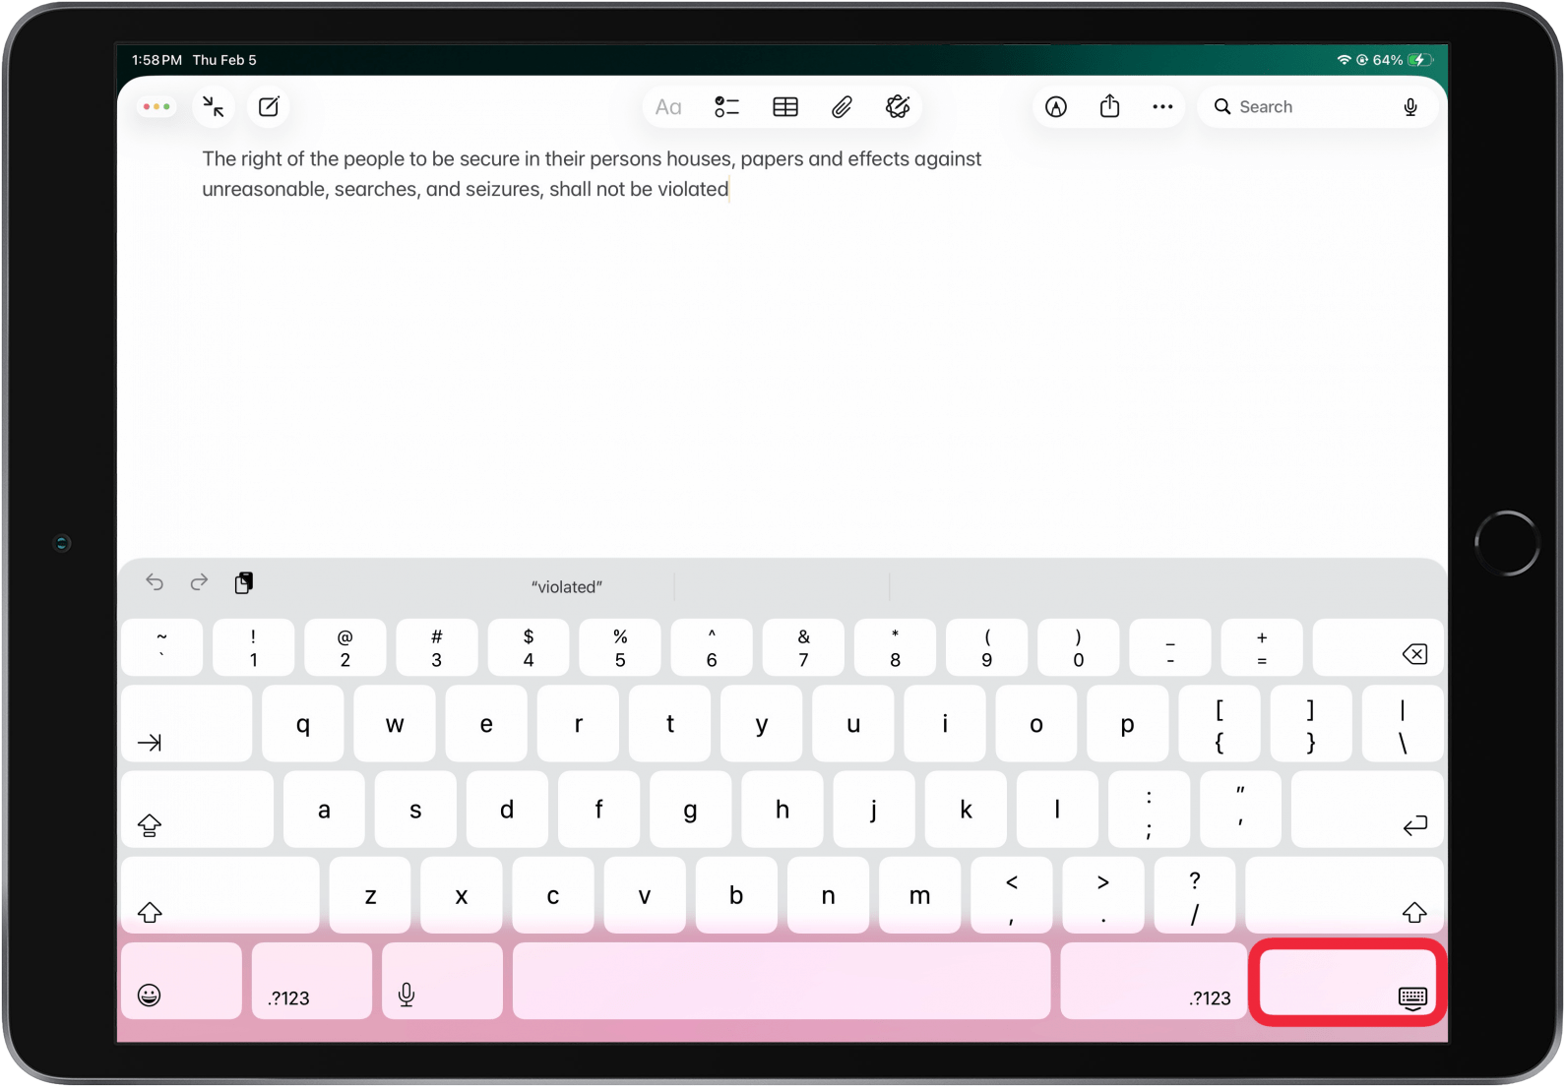Image resolution: width=1565 pixels, height=1087 pixels.
Task: Tap the 1:58 PM clock in status bar
Action: point(157,60)
